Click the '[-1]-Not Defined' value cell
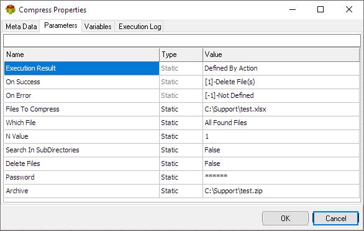364x231 pixels. coord(281,95)
